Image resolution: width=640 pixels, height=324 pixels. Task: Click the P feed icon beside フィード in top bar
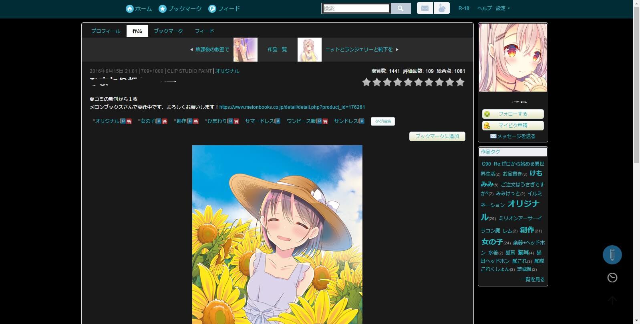pyautogui.click(x=212, y=9)
